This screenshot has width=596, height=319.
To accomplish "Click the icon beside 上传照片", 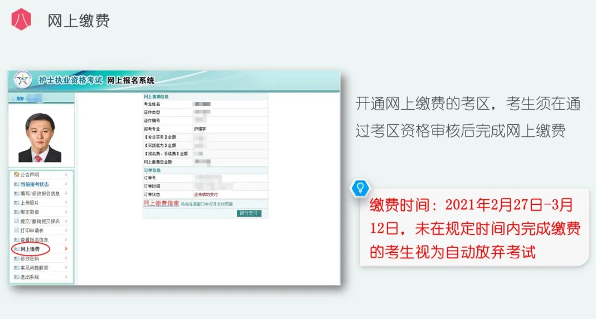I will pyautogui.click(x=16, y=203).
